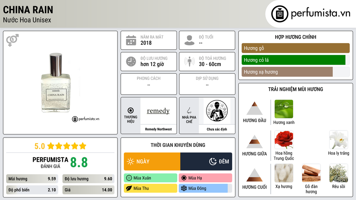Select the Mùa Xuân season bar
The width and height of the screenshot is (356, 200).
[151, 178]
